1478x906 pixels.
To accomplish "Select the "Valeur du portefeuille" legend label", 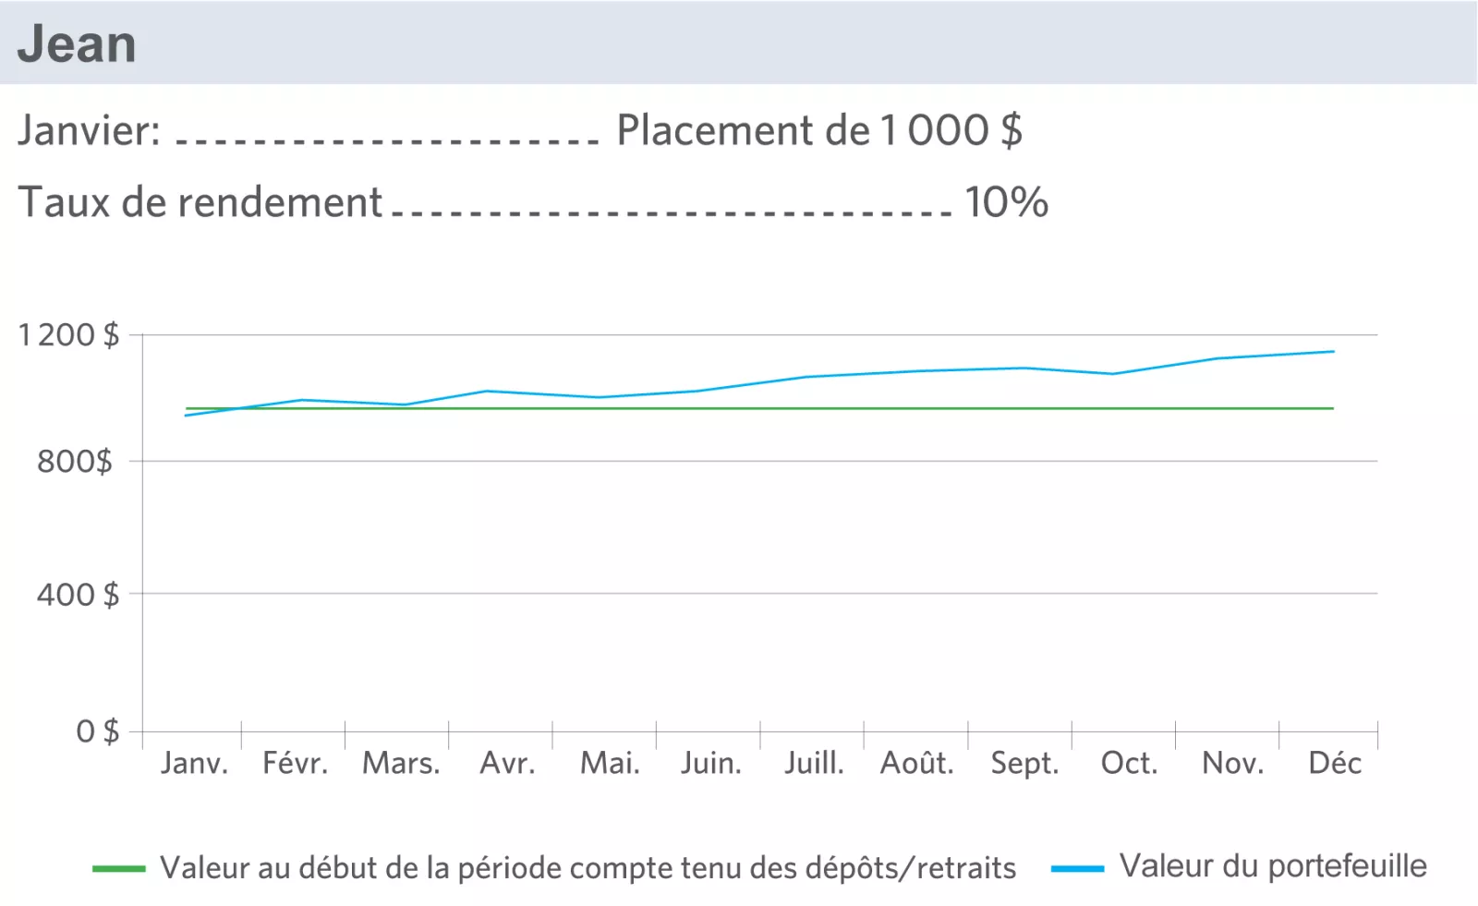I will (x=1273, y=866).
